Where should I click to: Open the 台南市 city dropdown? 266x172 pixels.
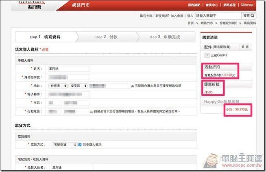57,86
